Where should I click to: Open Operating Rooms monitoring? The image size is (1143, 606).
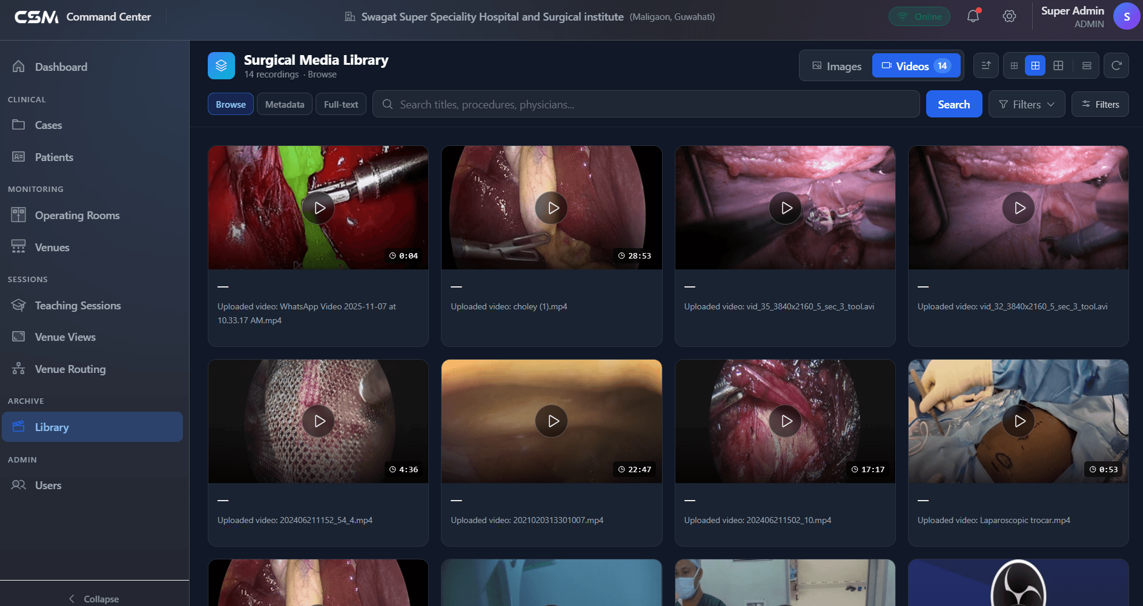click(x=92, y=215)
